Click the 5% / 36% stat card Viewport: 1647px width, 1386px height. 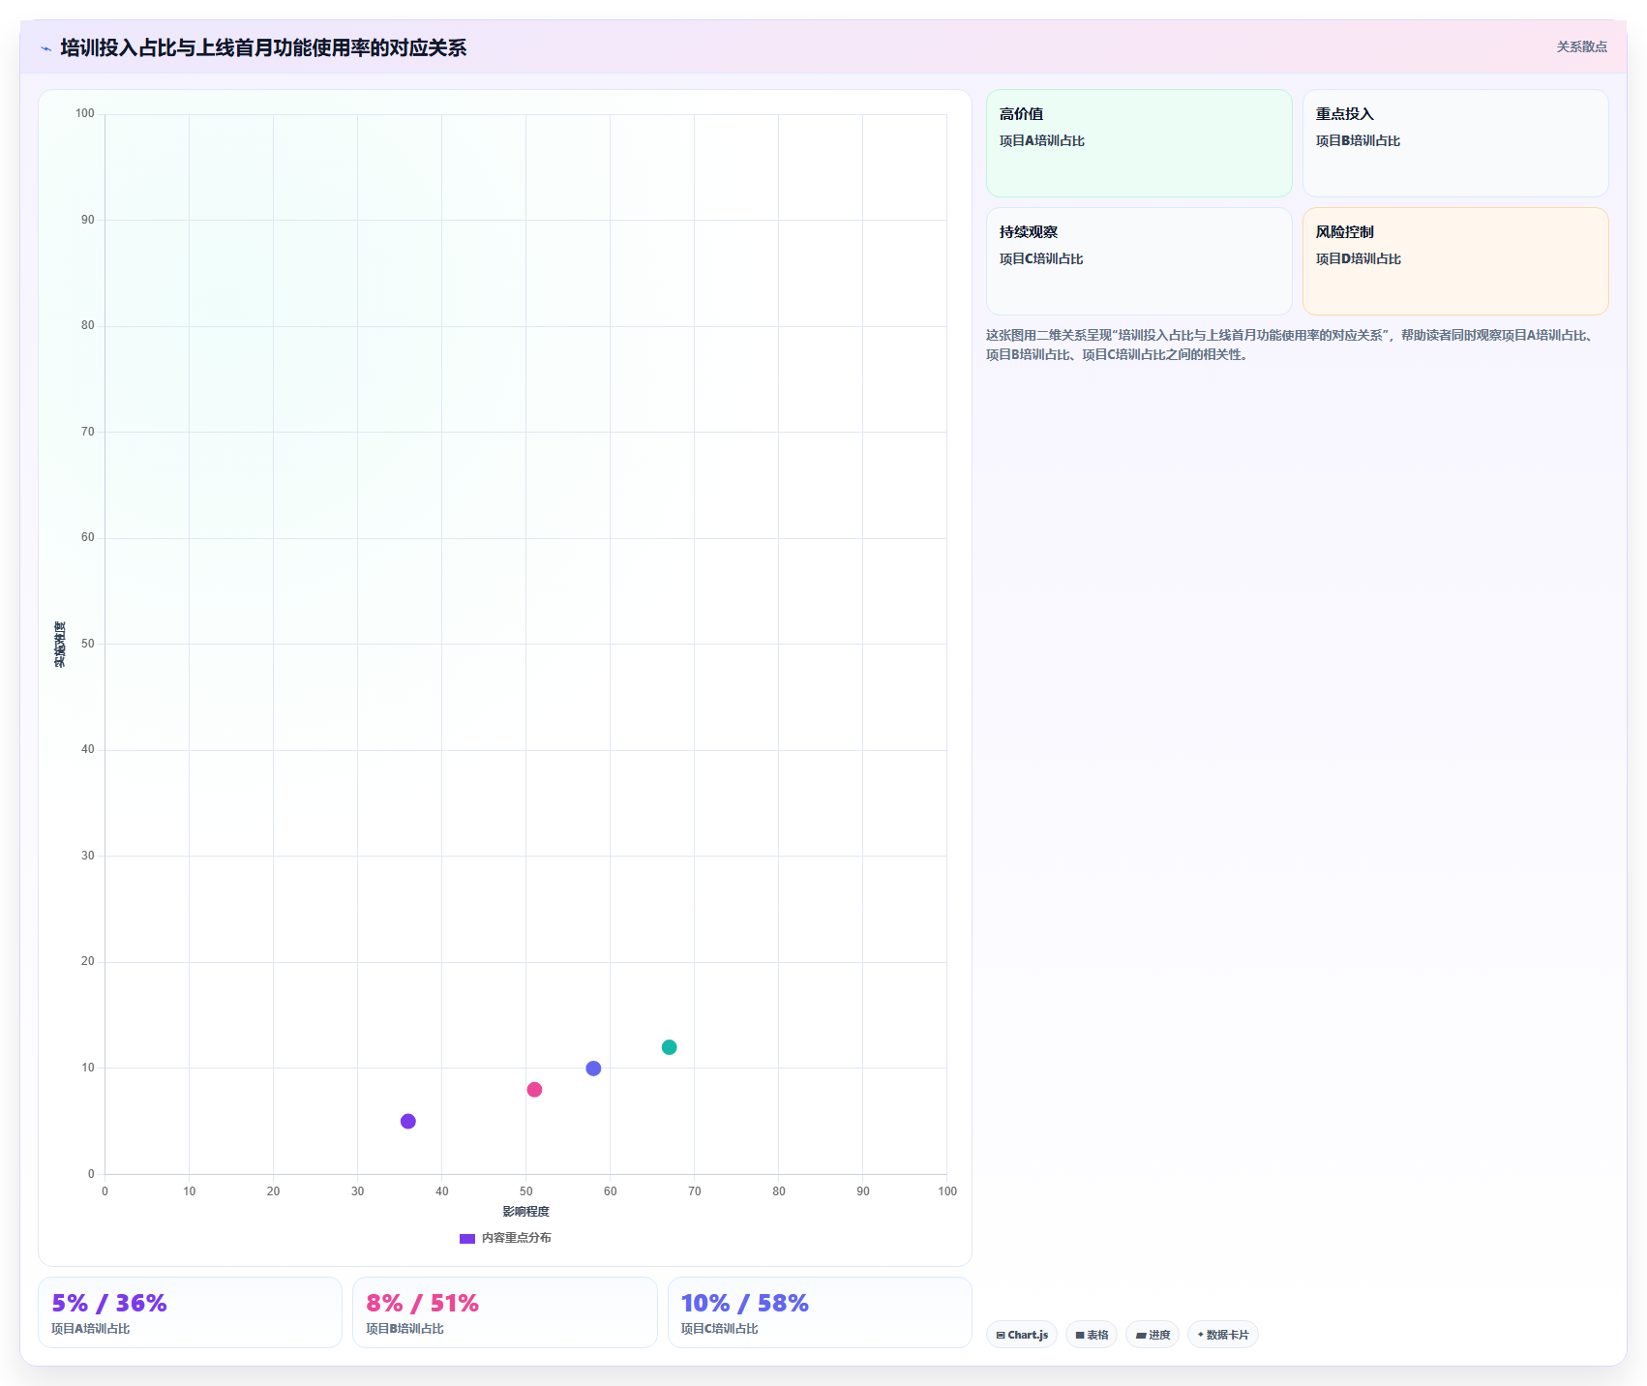[x=190, y=1312]
